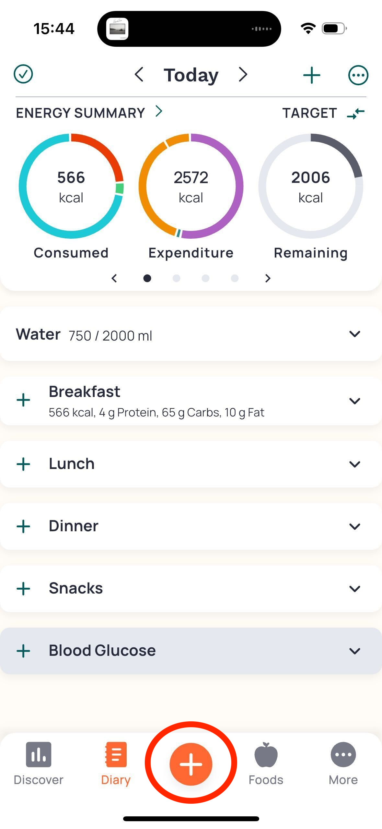Show the next summary page arrow

[268, 278]
